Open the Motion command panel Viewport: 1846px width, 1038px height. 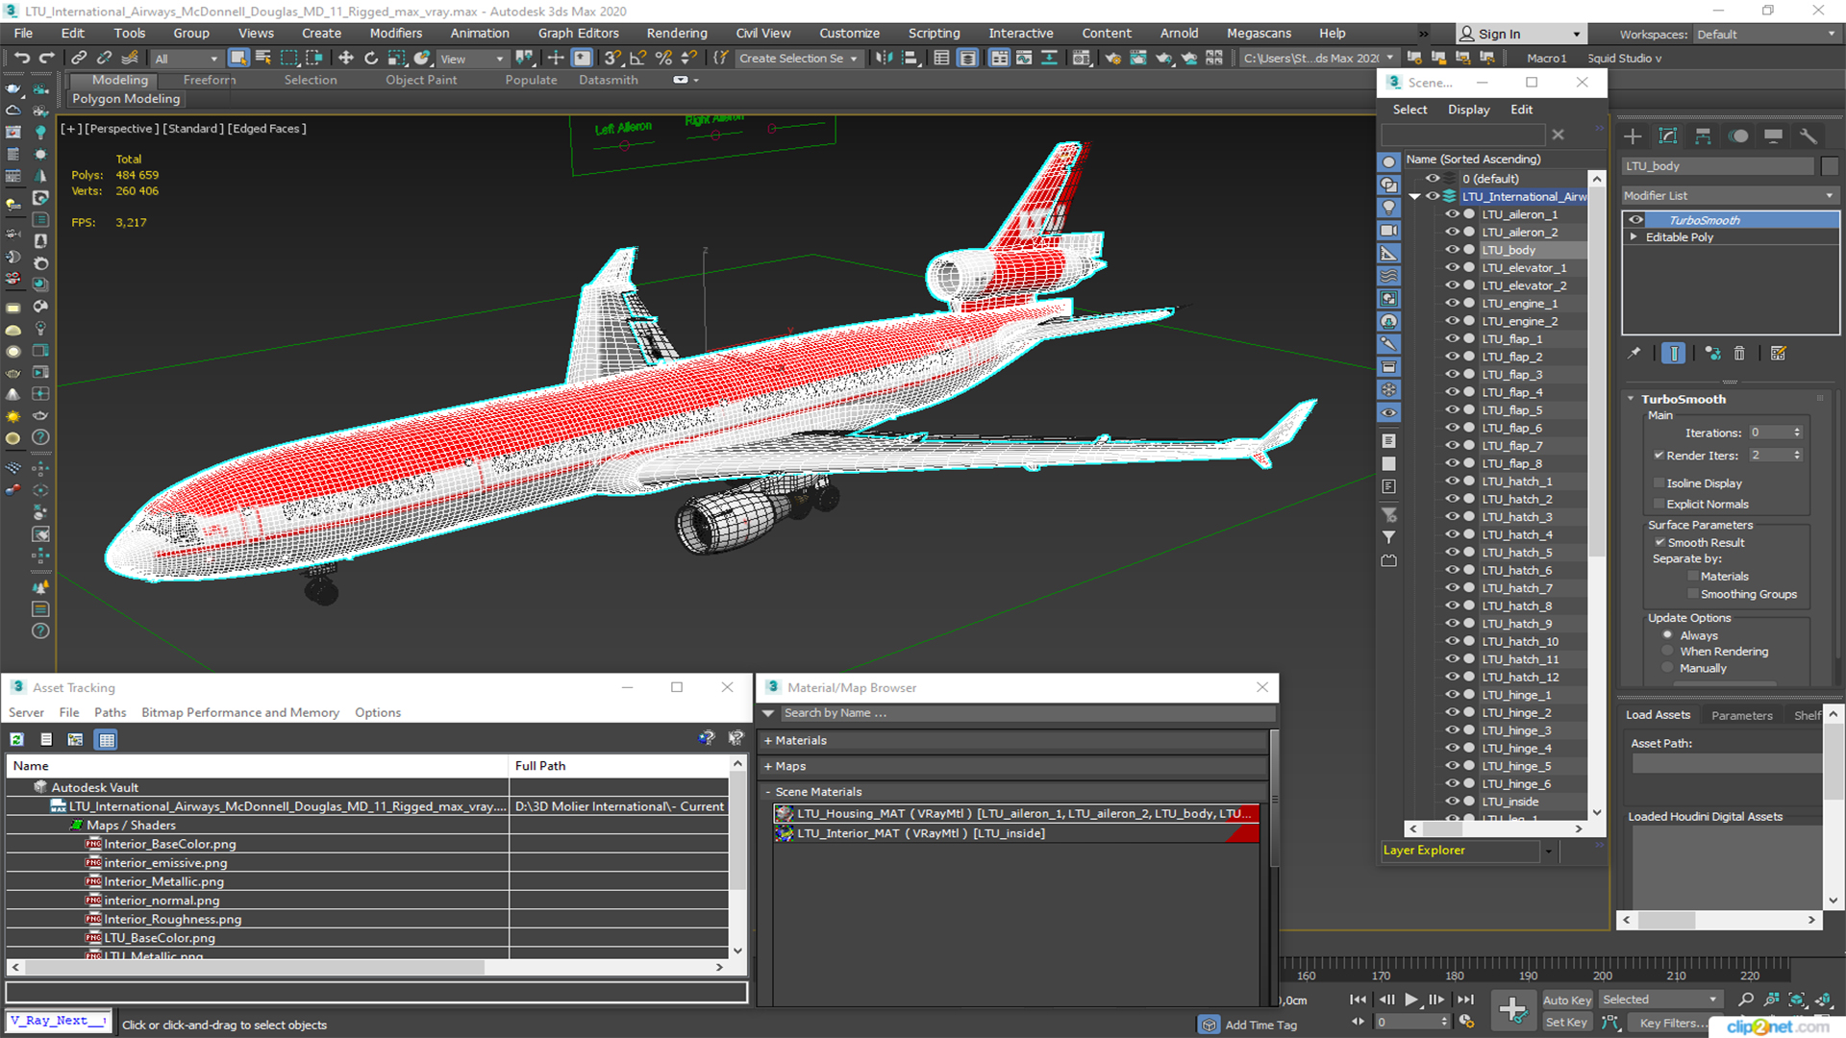(x=1738, y=136)
